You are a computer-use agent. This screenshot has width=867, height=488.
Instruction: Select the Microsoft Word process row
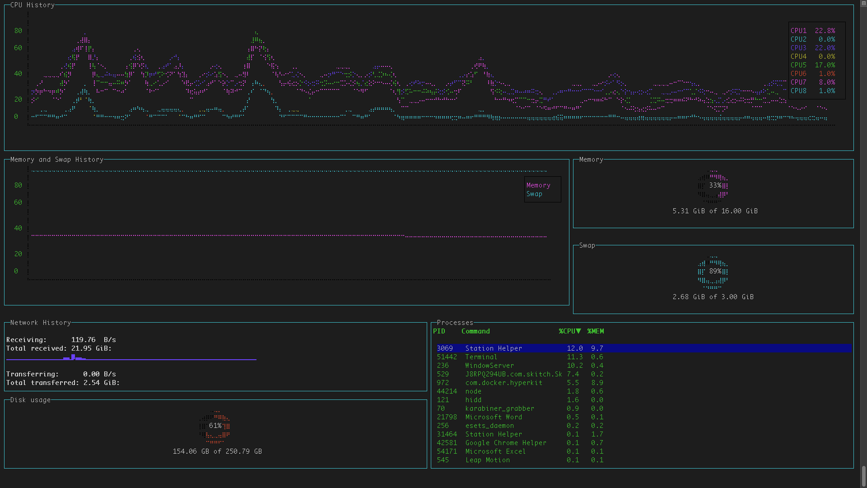(x=494, y=417)
